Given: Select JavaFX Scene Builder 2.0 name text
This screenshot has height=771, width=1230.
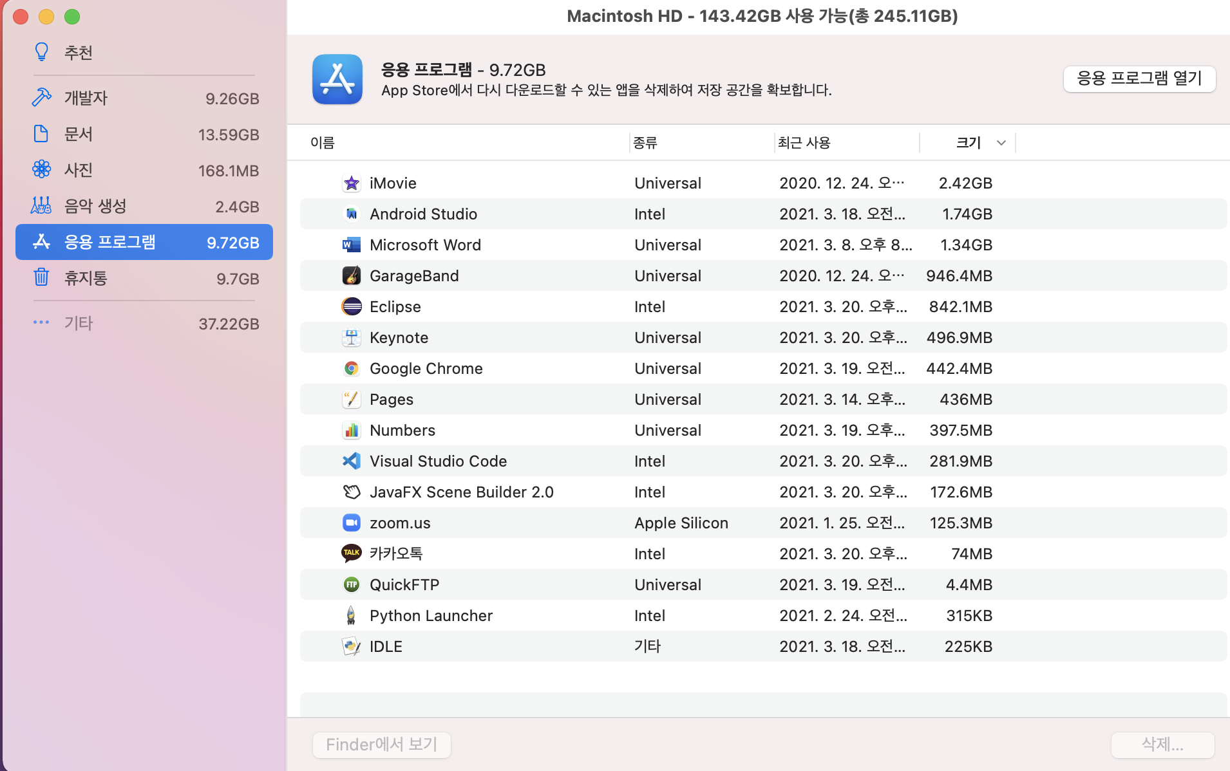Looking at the screenshot, I should [461, 492].
